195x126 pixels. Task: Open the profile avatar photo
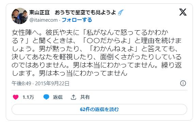(20, 16)
